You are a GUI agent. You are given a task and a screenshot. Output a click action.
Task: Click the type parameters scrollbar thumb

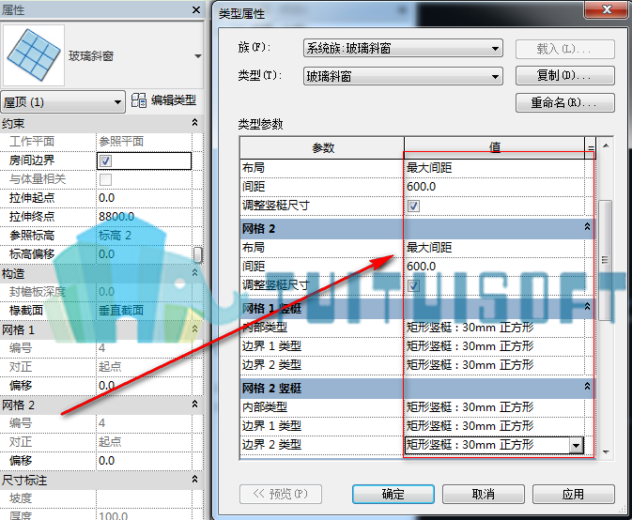tap(605, 260)
